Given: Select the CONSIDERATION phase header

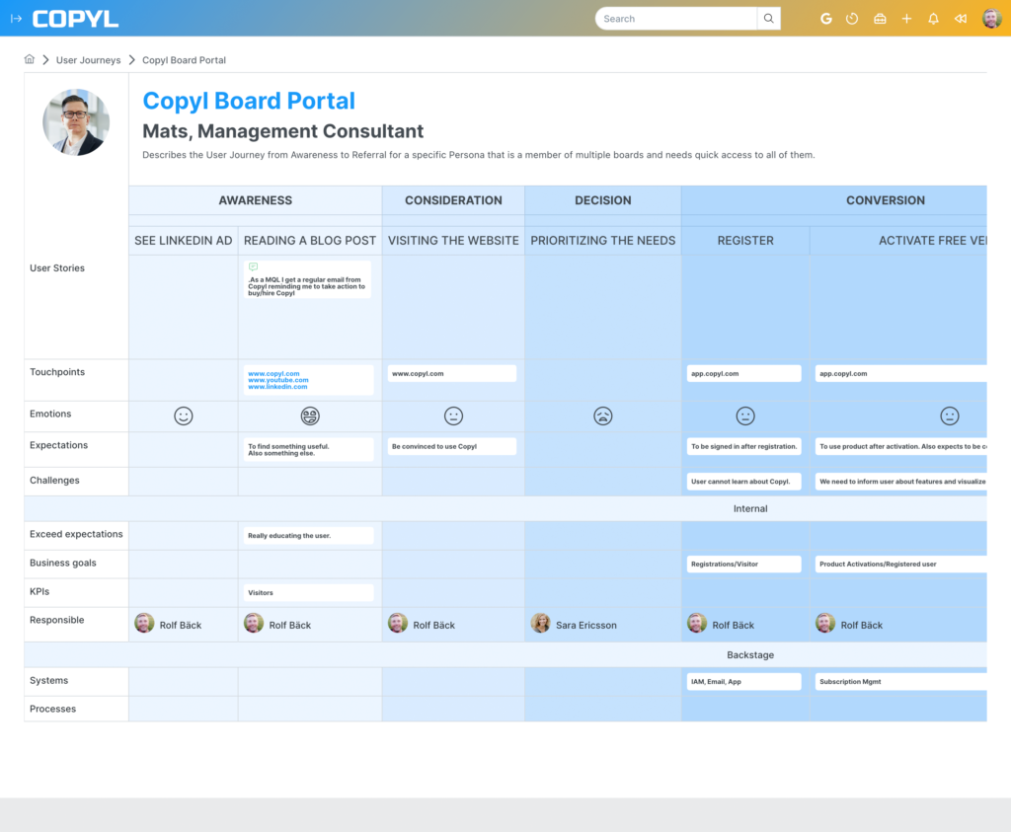Looking at the screenshot, I should coord(453,200).
